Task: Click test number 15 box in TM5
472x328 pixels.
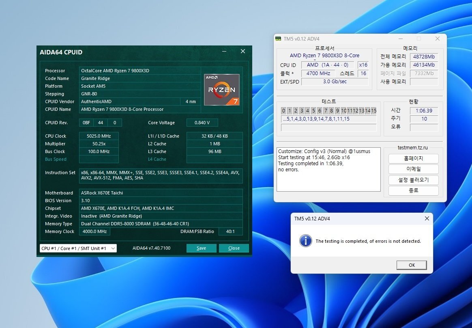Action: (373, 111)
